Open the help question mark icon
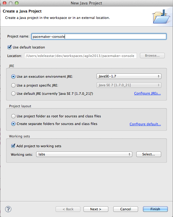Viewport: 173px width, 217px height. [8, 209]
